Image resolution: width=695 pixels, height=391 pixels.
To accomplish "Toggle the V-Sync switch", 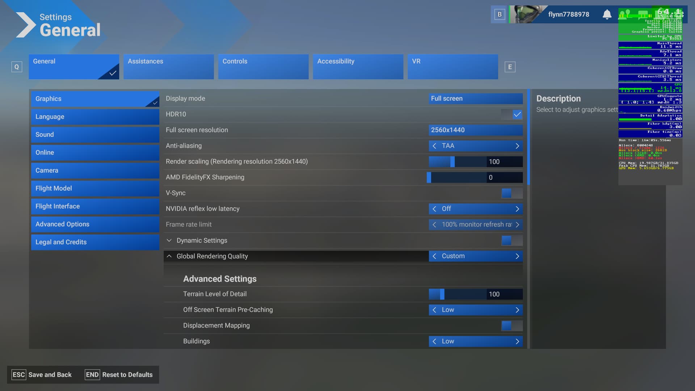I will coord(512,193).
